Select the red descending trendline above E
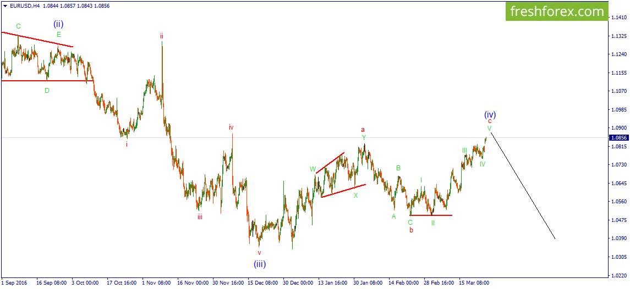This screenshot has width=630, height=289. (37, 40)
